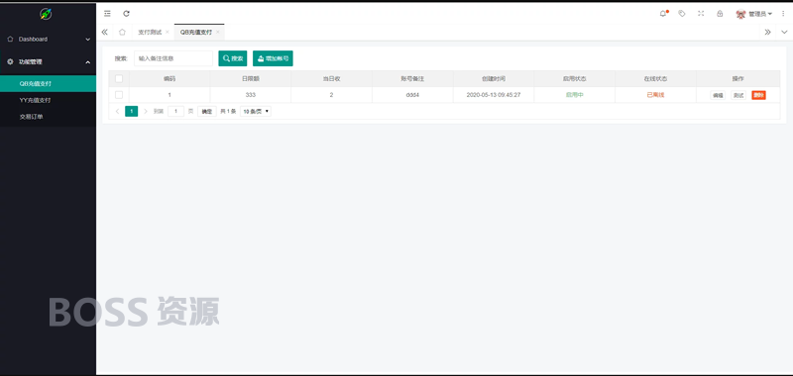Click the ddd4 account remark cell
This screenshot has height=376, width=793.
click(x=412, y=95)
